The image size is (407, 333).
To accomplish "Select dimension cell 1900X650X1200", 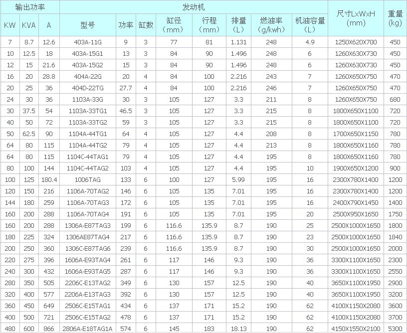I will (356, 168).
